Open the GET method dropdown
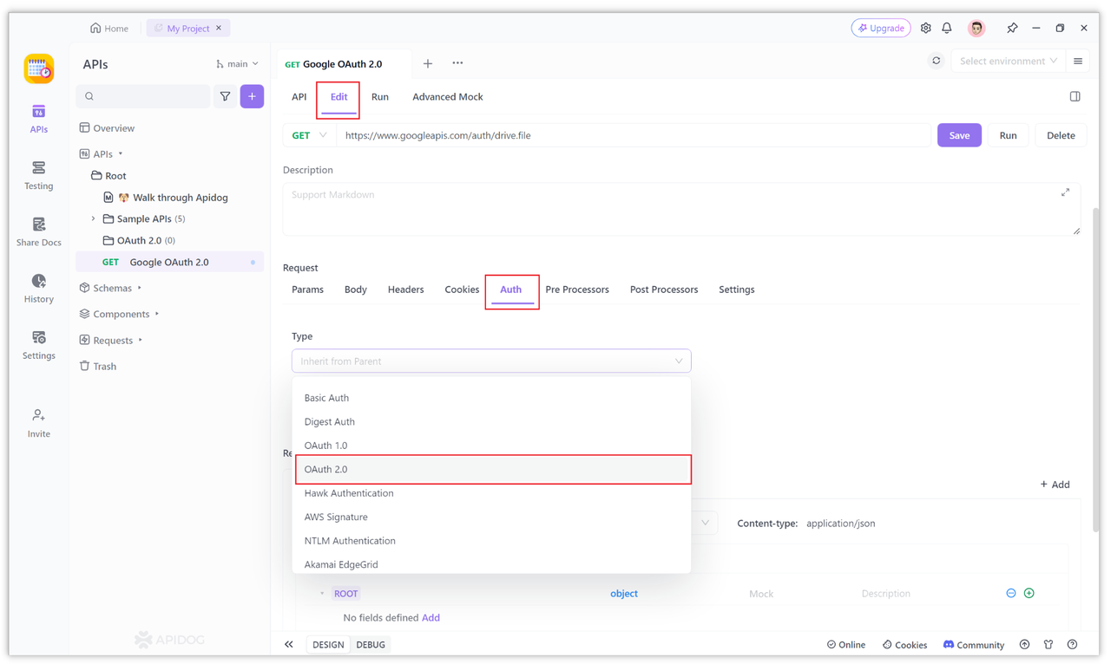 309,135
